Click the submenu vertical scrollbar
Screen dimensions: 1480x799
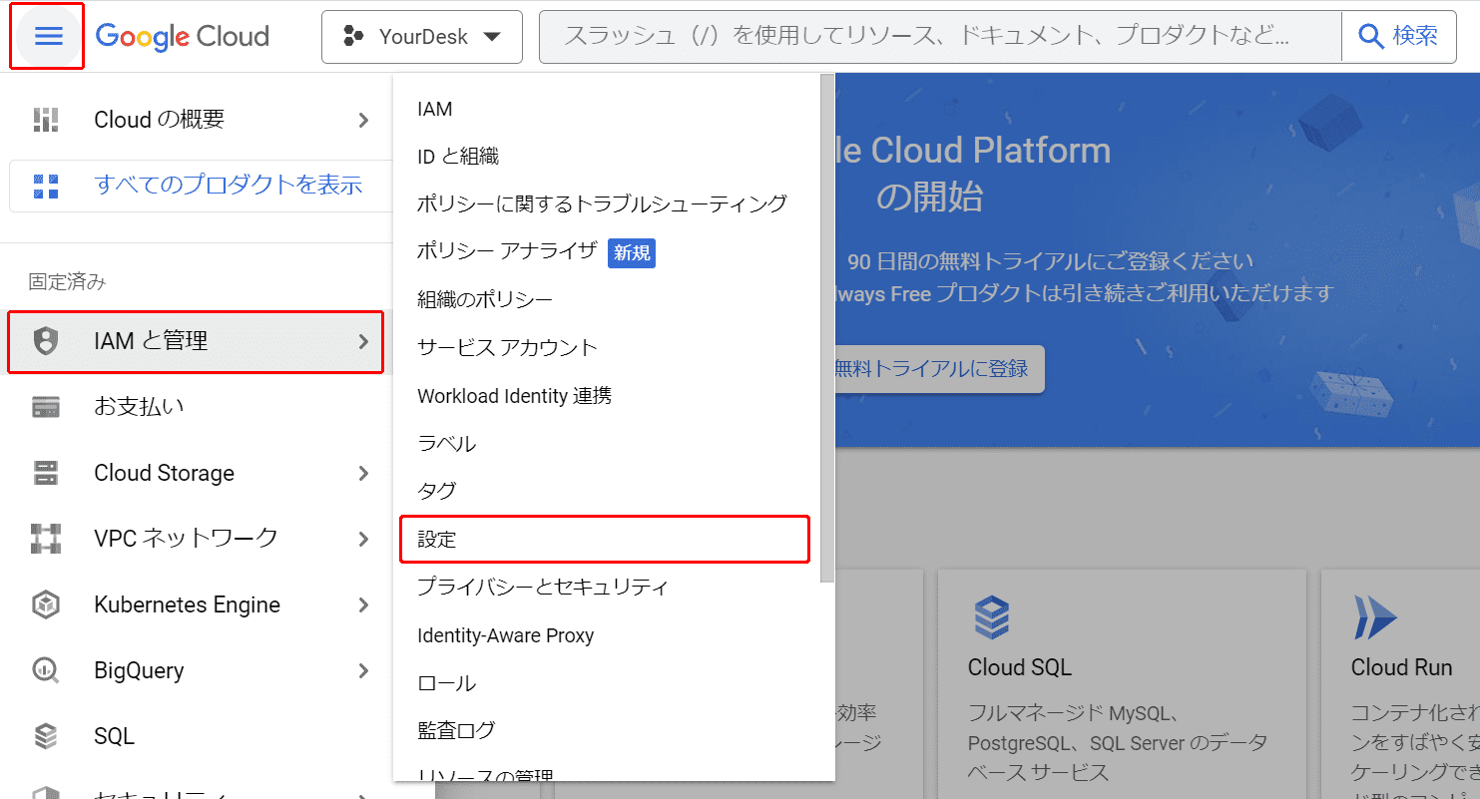(x=826, y=329)
